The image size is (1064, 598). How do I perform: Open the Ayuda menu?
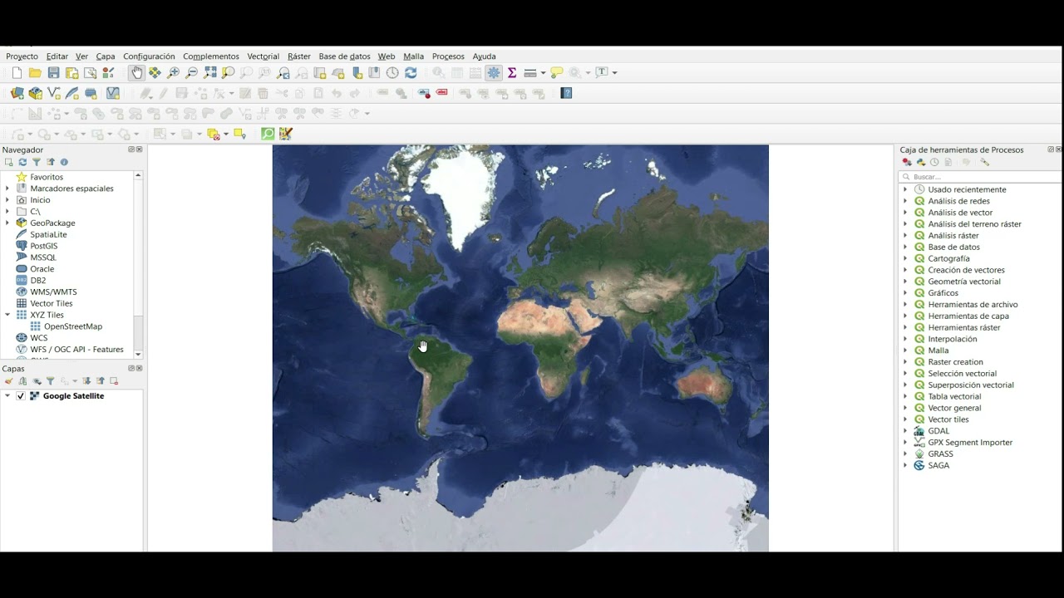tap(484, 56)
